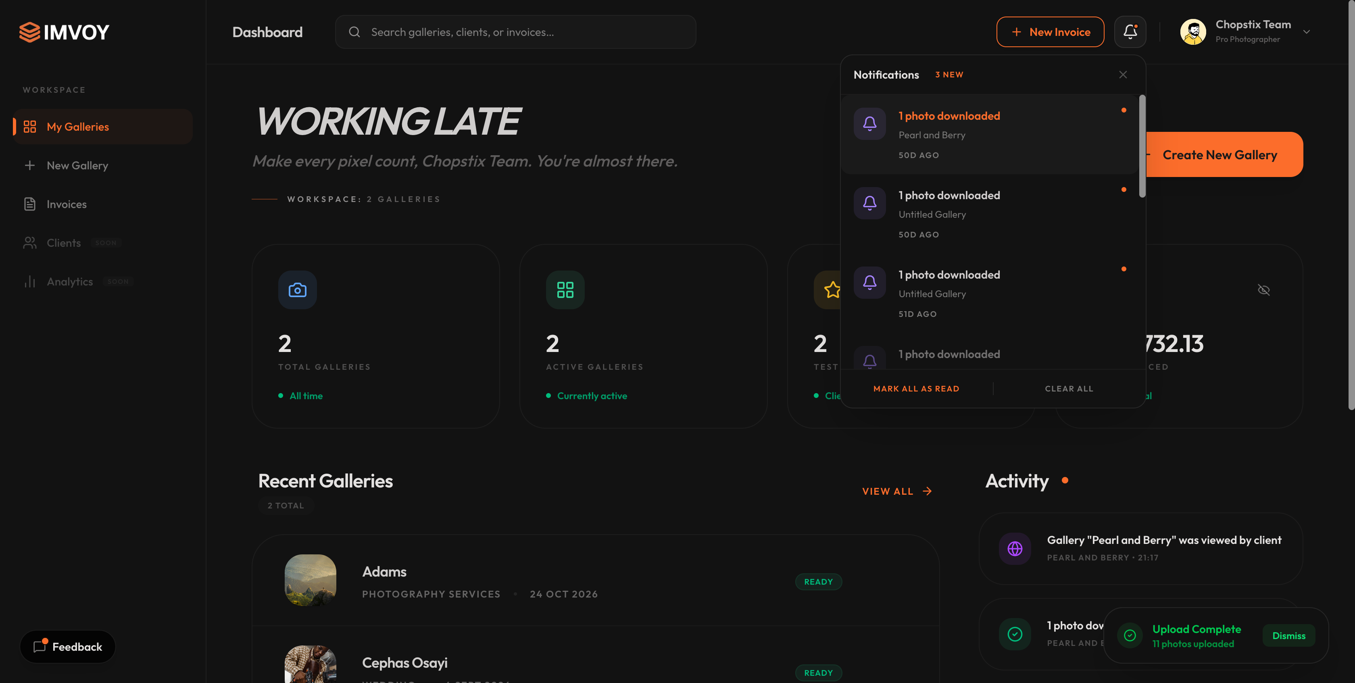This screenshot has height=683, width=1355.
Task: Open first Untitled Gallery notification from 50D ago
Action: coord(990,214)
